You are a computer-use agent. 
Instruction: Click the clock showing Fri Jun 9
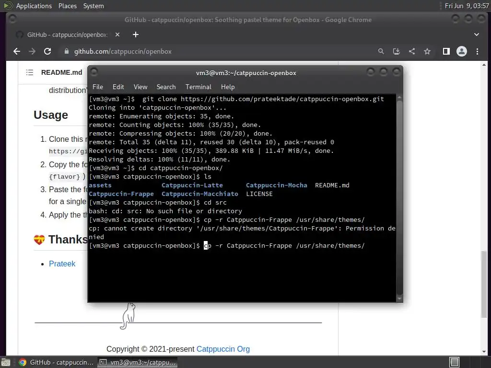(467, 6)
